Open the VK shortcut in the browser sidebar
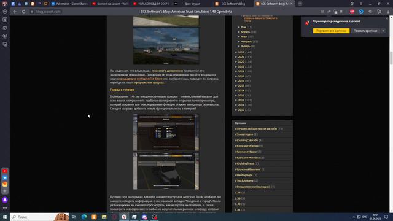Viewport: 393px width, 221px height. (x=5, y=177)
